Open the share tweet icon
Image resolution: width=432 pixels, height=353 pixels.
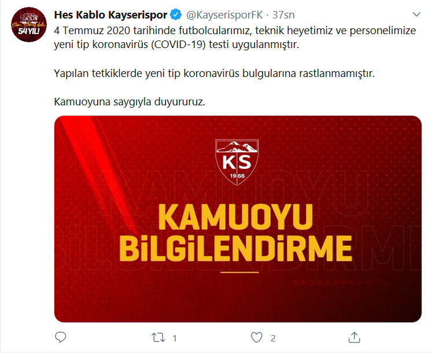[x=355, y=337]
